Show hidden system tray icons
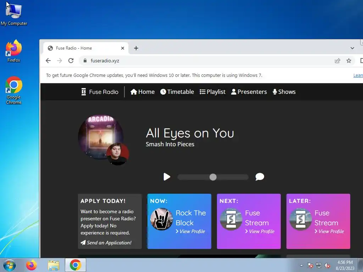The width and height of the screenshot is (363, 272). tap(301, 265)
